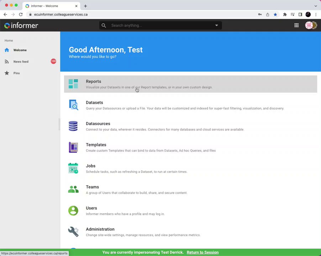Click the Welcome home icon
321x256 pixels.
coord(7,50)
